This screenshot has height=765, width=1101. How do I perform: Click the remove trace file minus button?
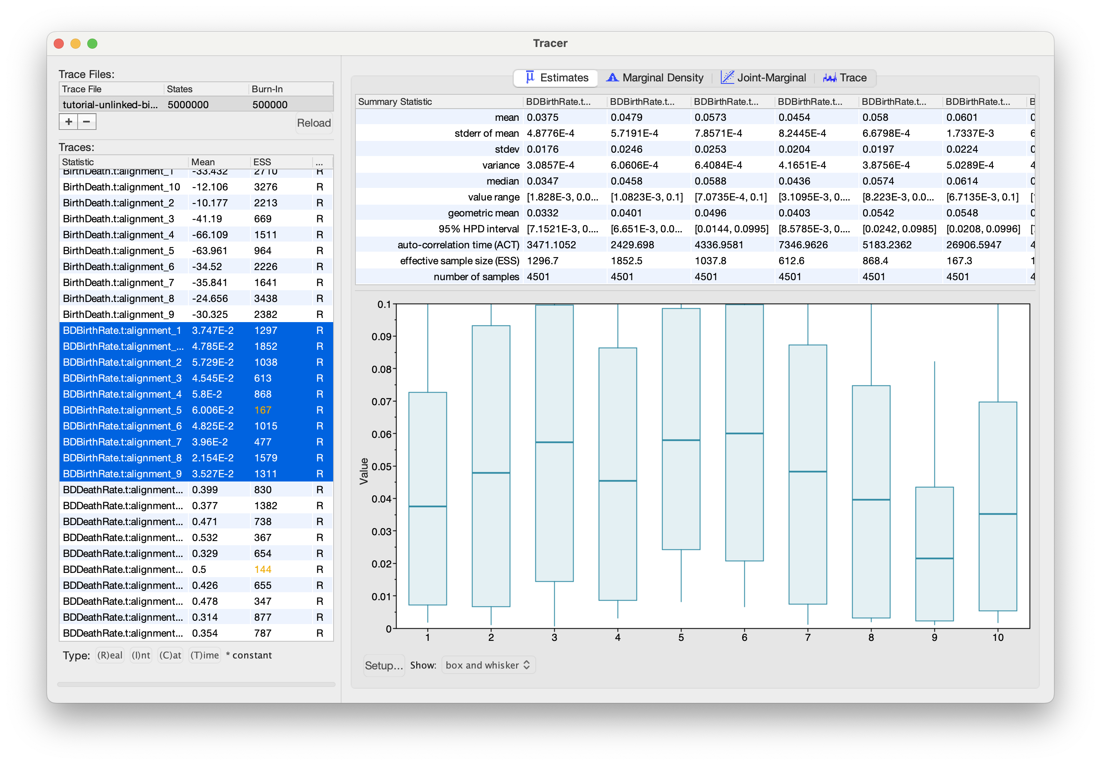coord(87,122)
